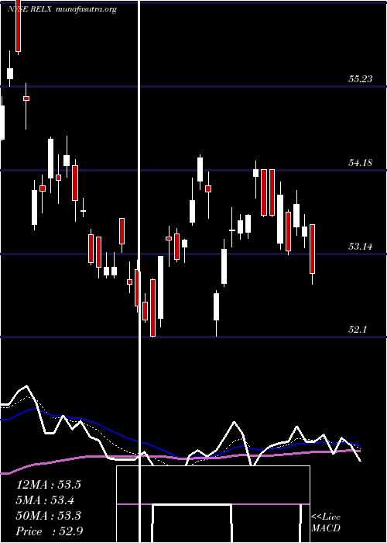
Task: Click the 12MA : 53.5 value
Action: [x=48, y=485]
